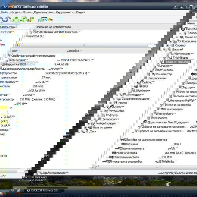This screenshot has width=197, height=197.
Task: Expand the Съхранение на данни node
Action: 114,99
